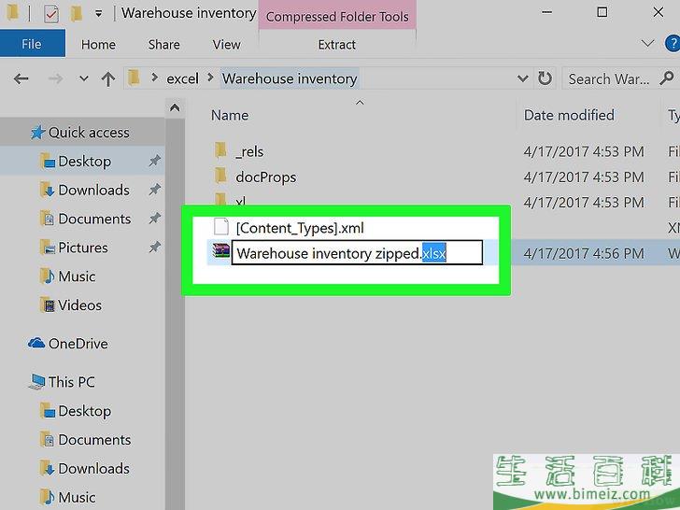
Task: Click the OneDrive cloud icon
Action: (36, 344)
